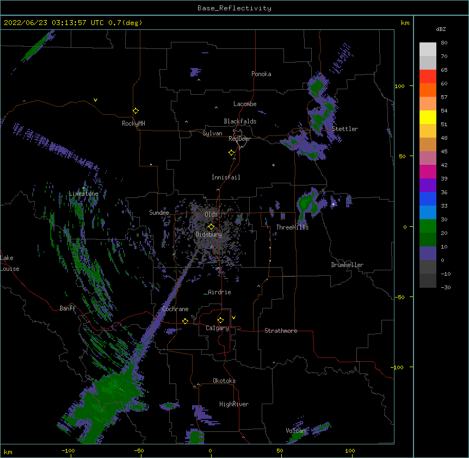Click the Sylvan label on map
Image resolution: width=469 pixels, height=458 pixels.
(x=212, y=133)
